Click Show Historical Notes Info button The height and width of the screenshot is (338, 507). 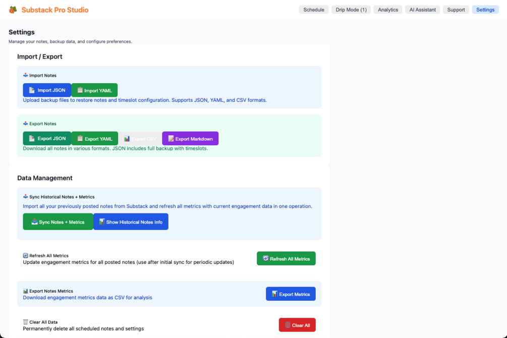pyautogui.click(x=131, y=222)
